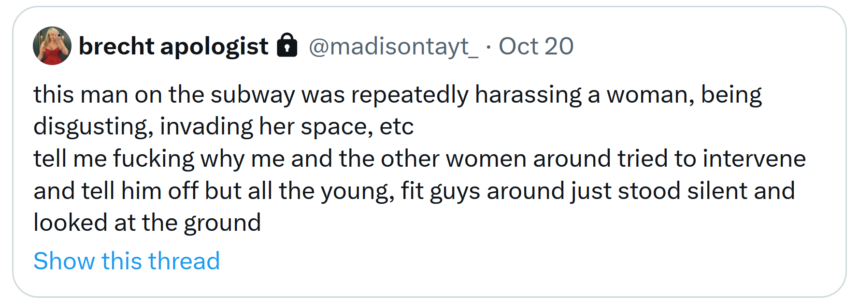Click the tweet line starting 'tell me'

point(419,159)
